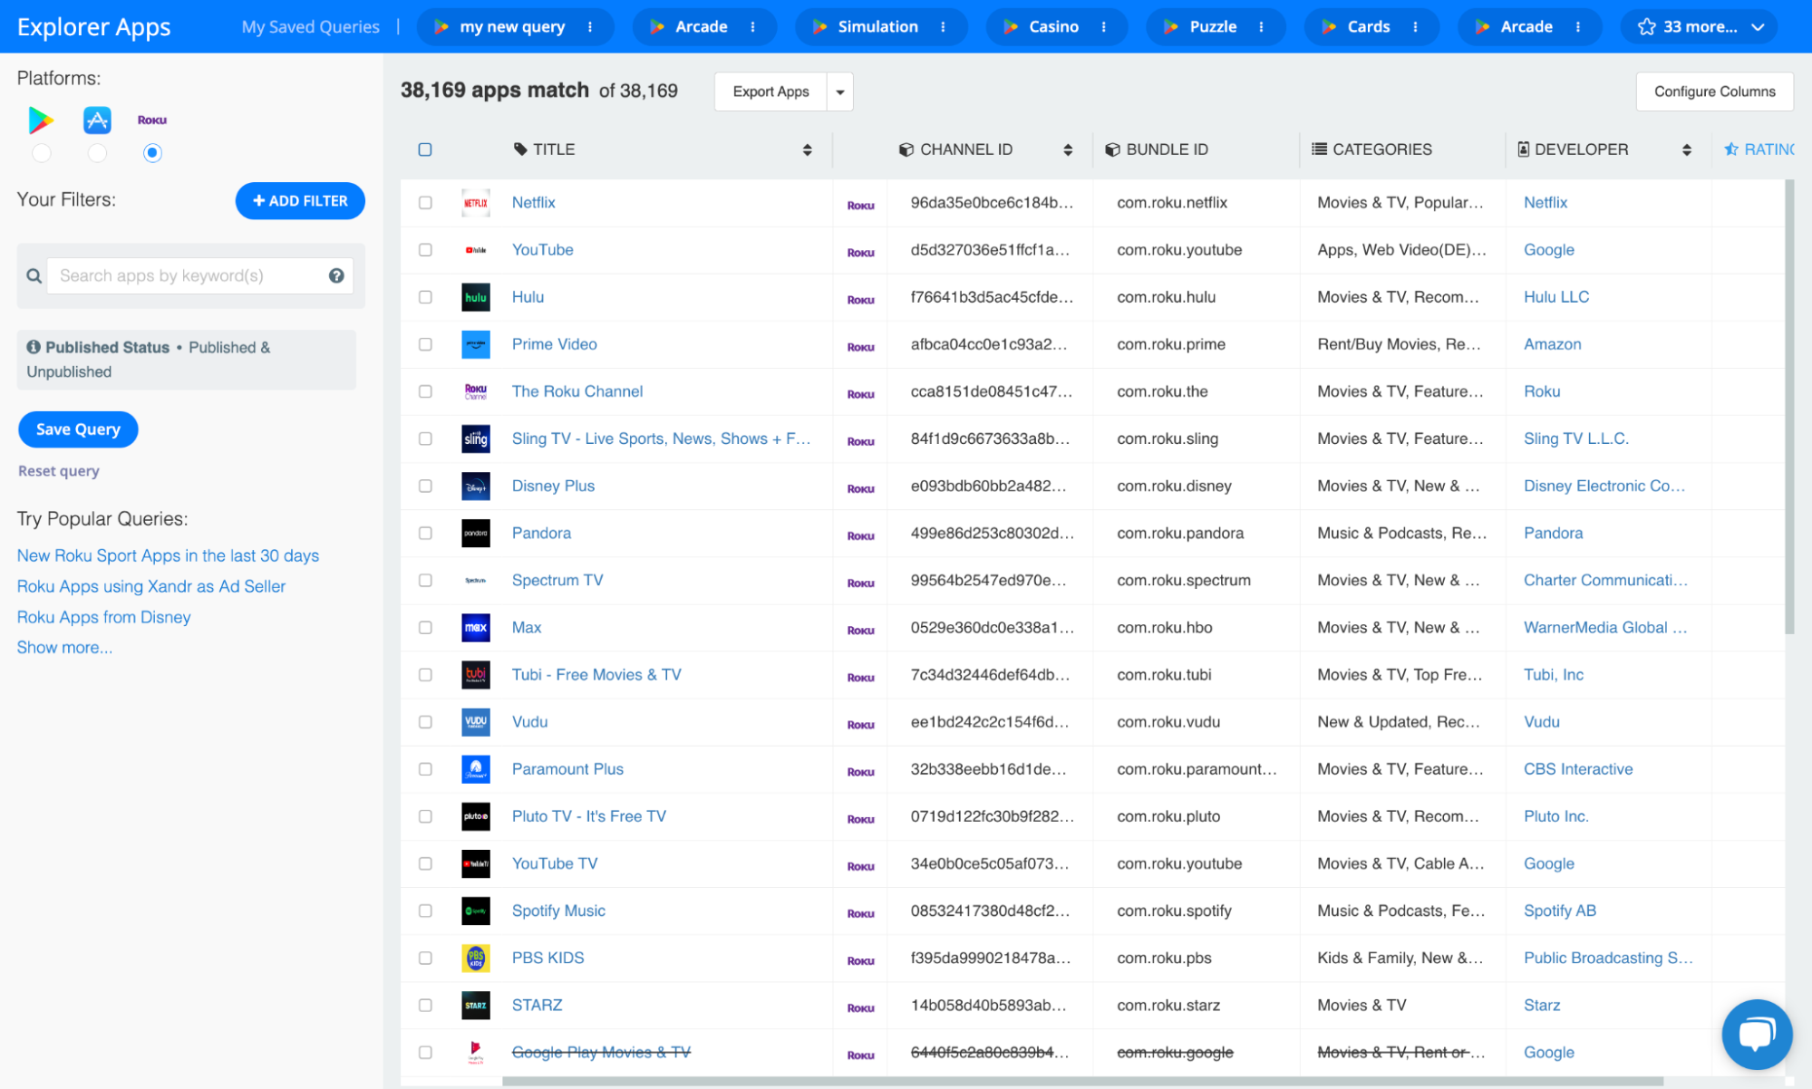The image size is (1812, 1089).
Task: Sort by Title column arrows
Action: (807, 150)
